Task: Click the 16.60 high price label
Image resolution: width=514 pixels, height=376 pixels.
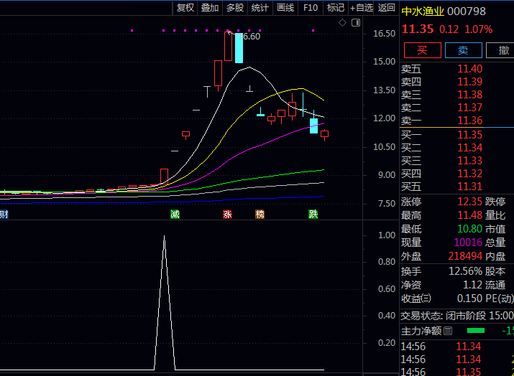Action: click(249, 37)
